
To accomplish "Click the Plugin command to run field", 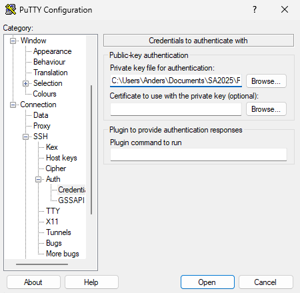I will [199, 154].
